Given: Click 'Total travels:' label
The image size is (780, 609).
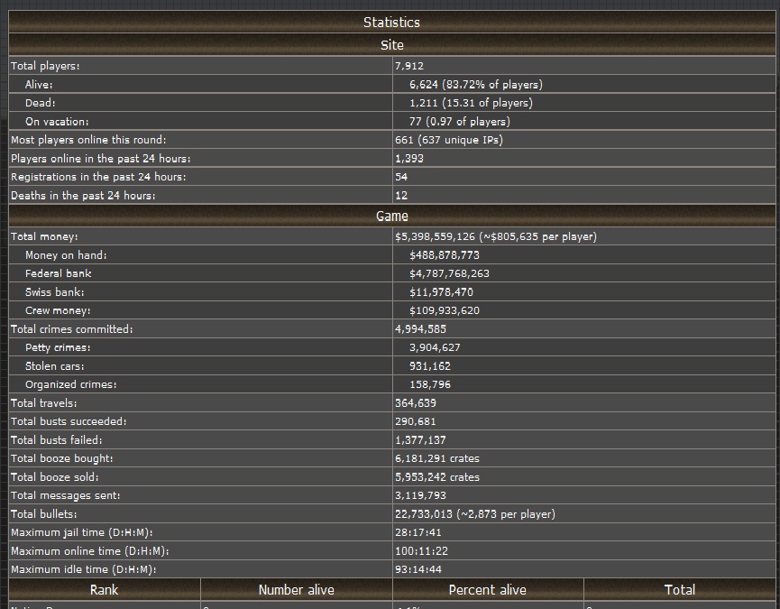Looking at the screenshot, I should 44,403.
